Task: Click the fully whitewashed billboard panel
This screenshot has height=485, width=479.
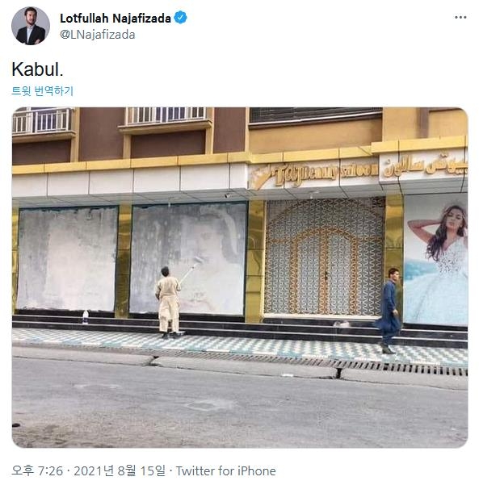Action: [68, 258]
